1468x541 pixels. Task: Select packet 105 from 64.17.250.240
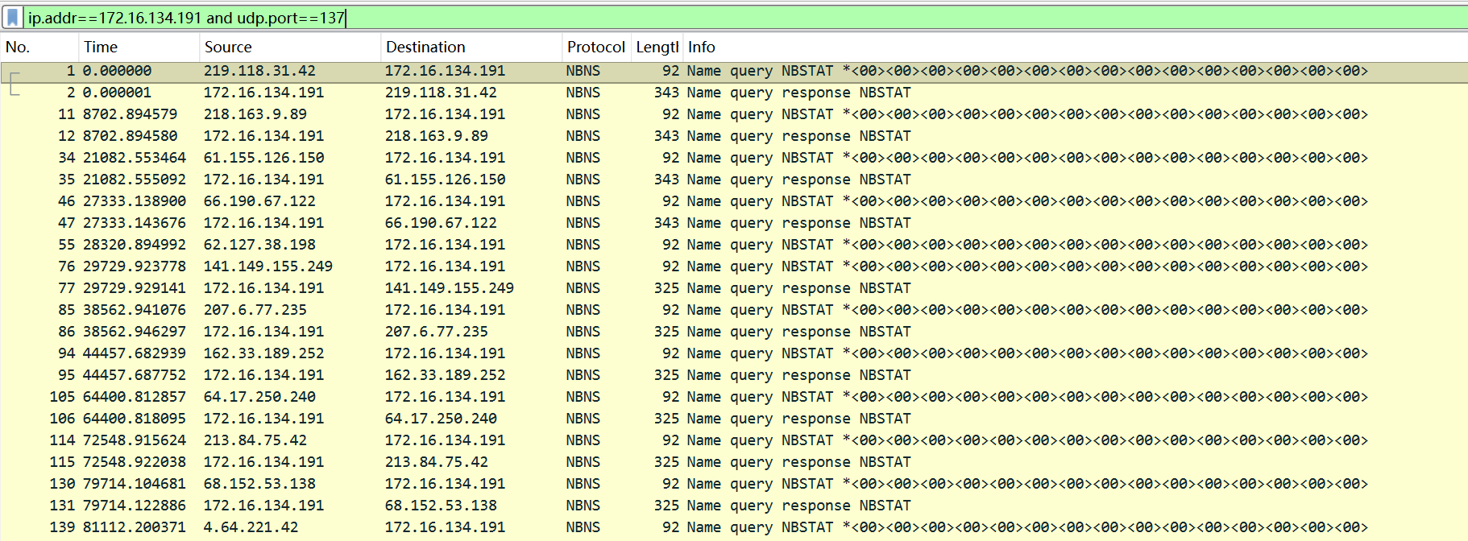[x=734, y=397]
